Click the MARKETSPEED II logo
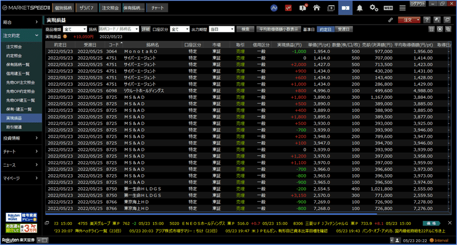This screenshot has height=245, width=457. (x=26, y=8)
